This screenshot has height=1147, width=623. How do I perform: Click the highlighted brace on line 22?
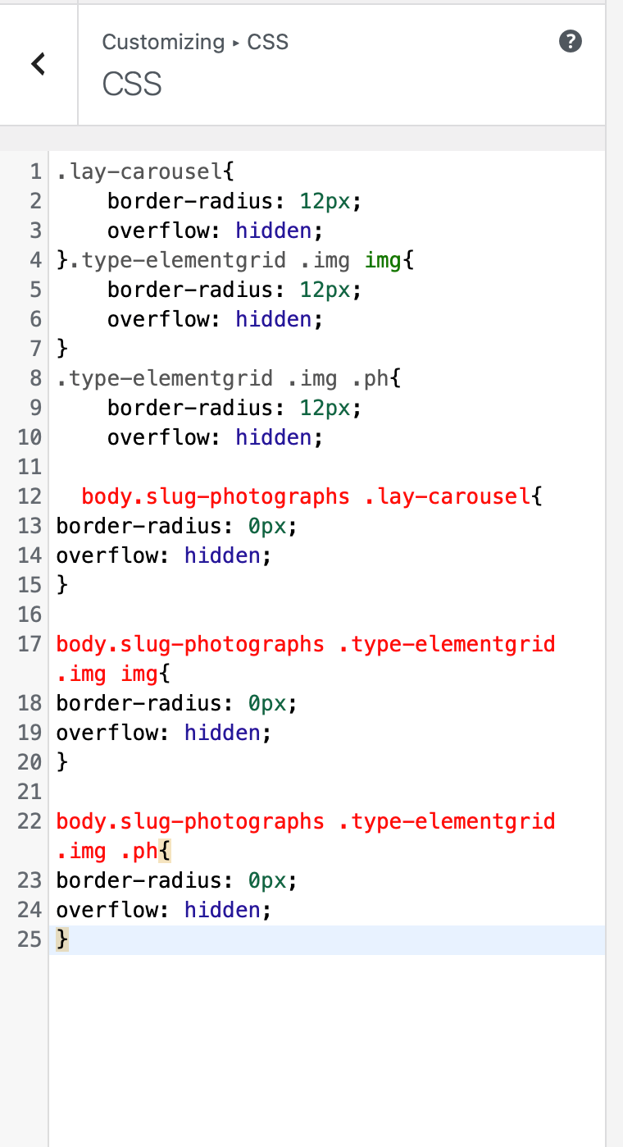(161, 851)
